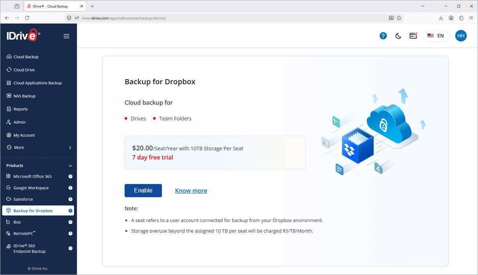Viewport: 478px width, 275px height.
Task: Click the '7 day free trial' text
Action: (153, 157)
